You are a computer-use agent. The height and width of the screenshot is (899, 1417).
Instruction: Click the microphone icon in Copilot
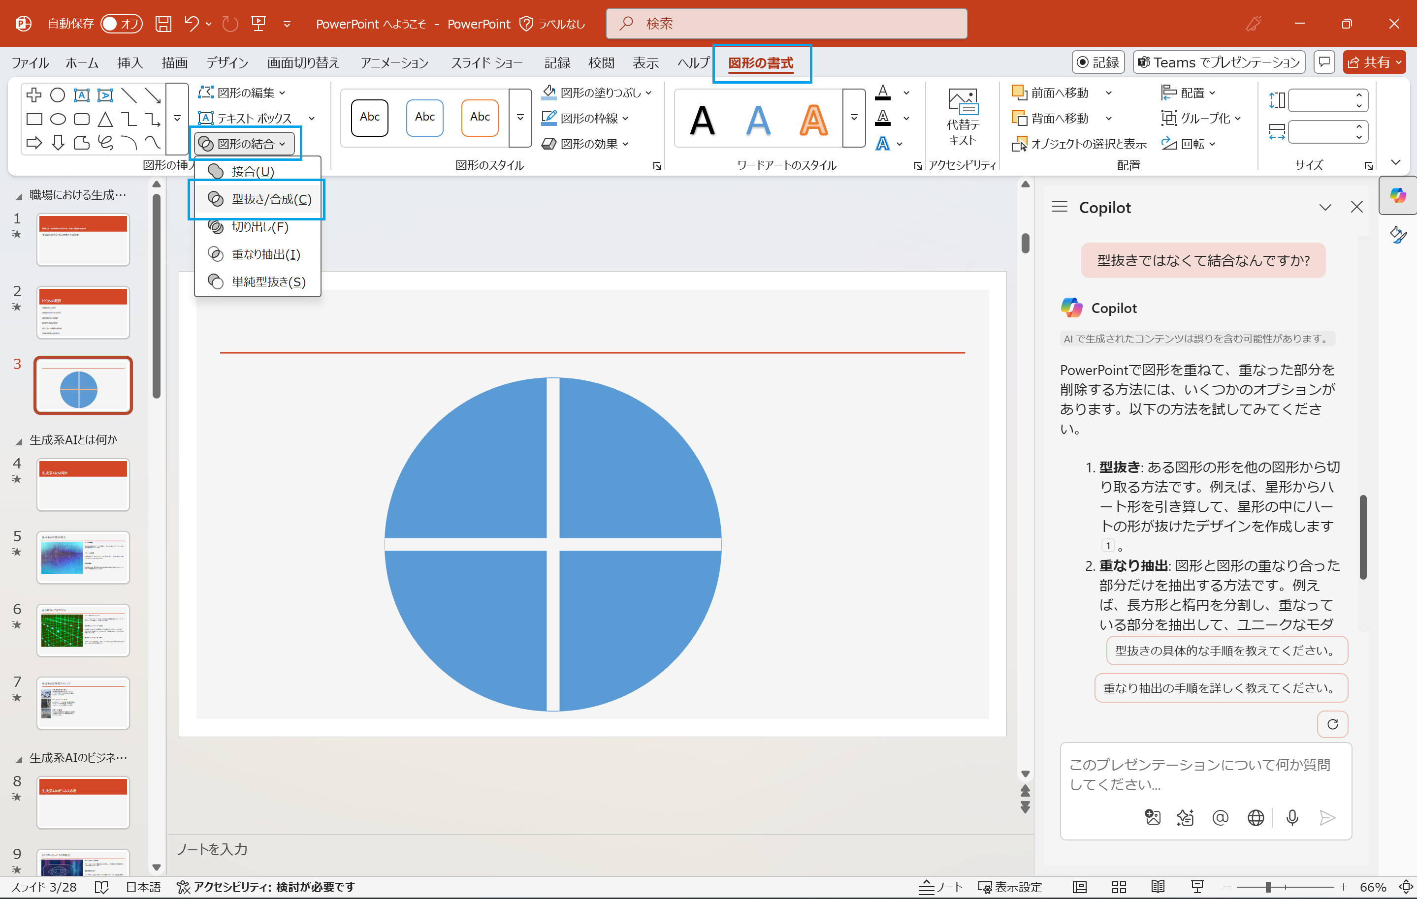click(x=1292, y=817)
